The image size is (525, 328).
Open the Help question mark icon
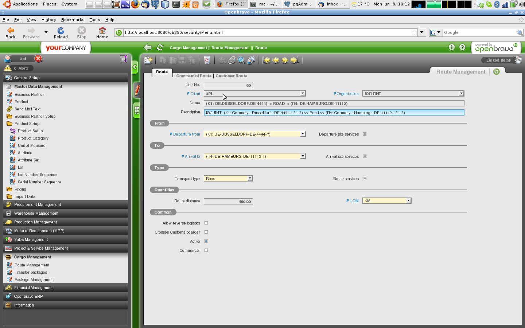tap(462, 47)
